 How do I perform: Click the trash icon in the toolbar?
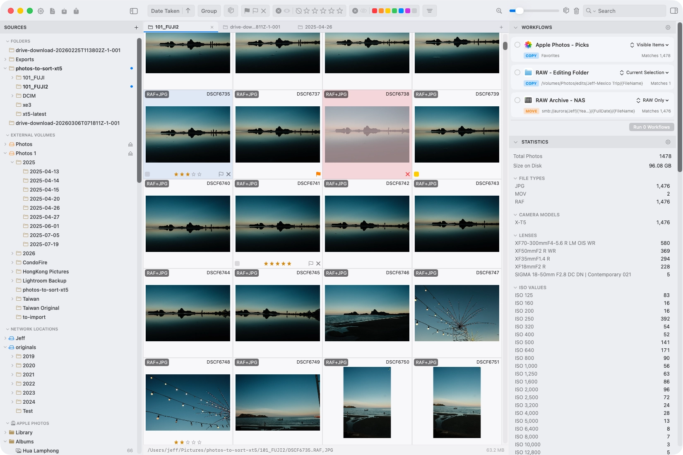[576, 11]
